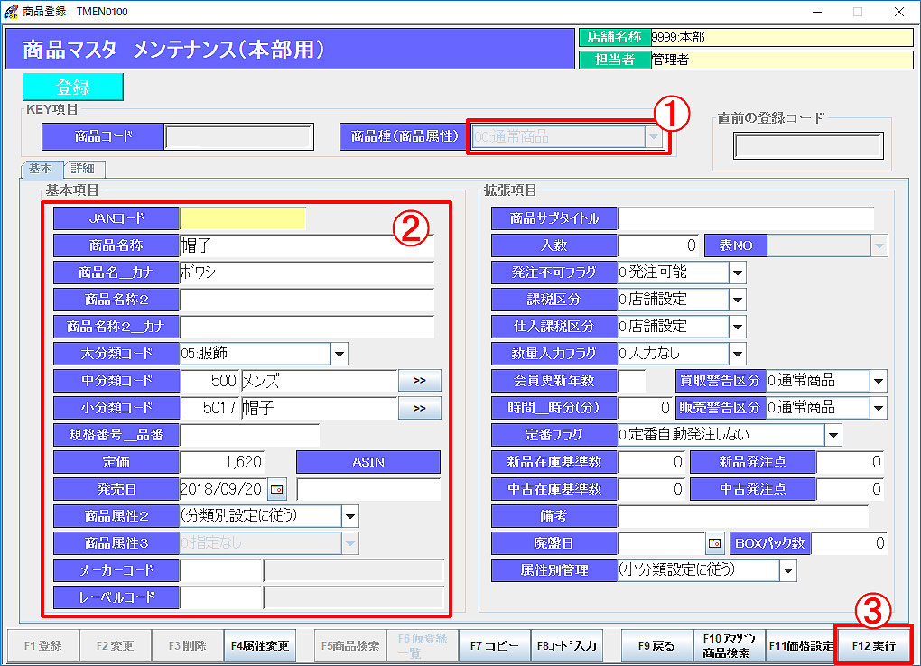Screen dimensions: 921x666
Task: Click the ASIN text field beside 発売日
Action: click(368, 489)
